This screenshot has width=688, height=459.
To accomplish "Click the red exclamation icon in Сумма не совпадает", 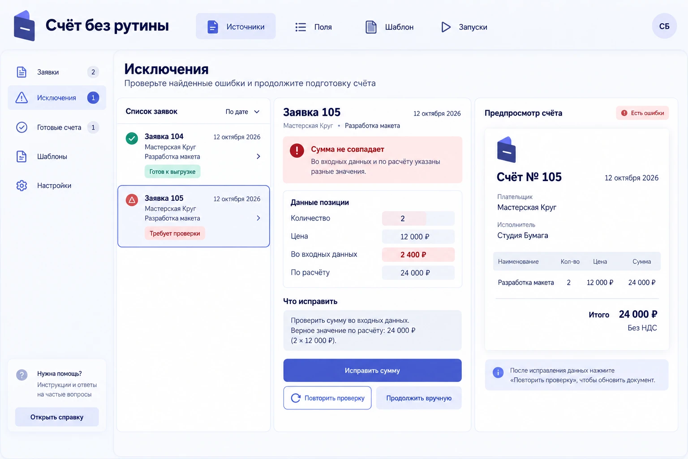I will pos(297,150).
